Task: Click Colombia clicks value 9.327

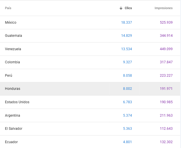Action: point(127,62)
